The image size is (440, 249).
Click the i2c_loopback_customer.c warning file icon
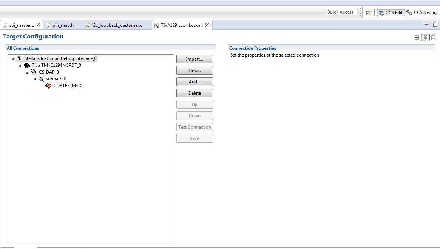pos(87,25)
